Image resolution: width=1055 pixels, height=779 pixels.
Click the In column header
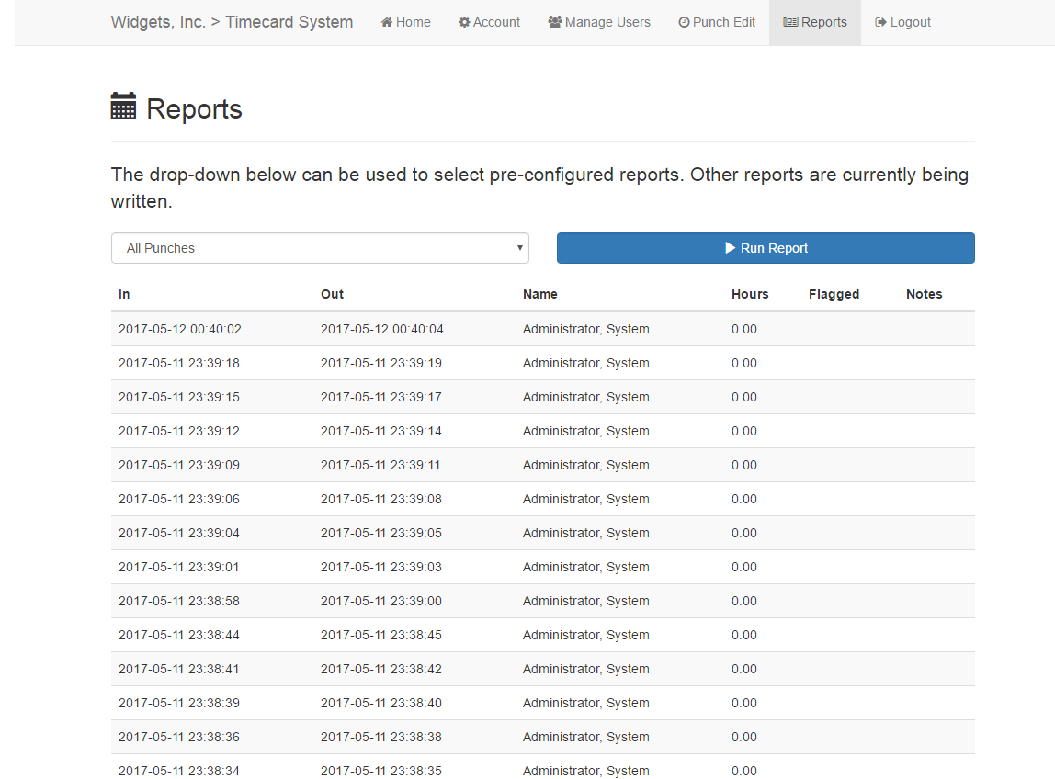click(x=124, y=294)
